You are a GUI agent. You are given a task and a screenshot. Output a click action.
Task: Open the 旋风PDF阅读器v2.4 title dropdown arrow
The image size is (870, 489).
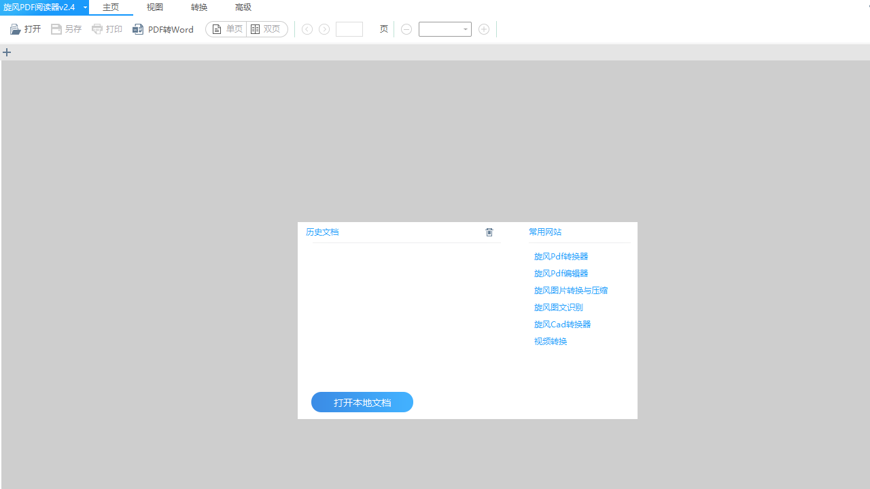tap(85, 7)
